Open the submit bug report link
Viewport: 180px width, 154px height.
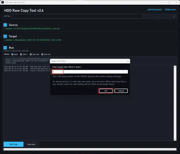[x=154, y=9]
